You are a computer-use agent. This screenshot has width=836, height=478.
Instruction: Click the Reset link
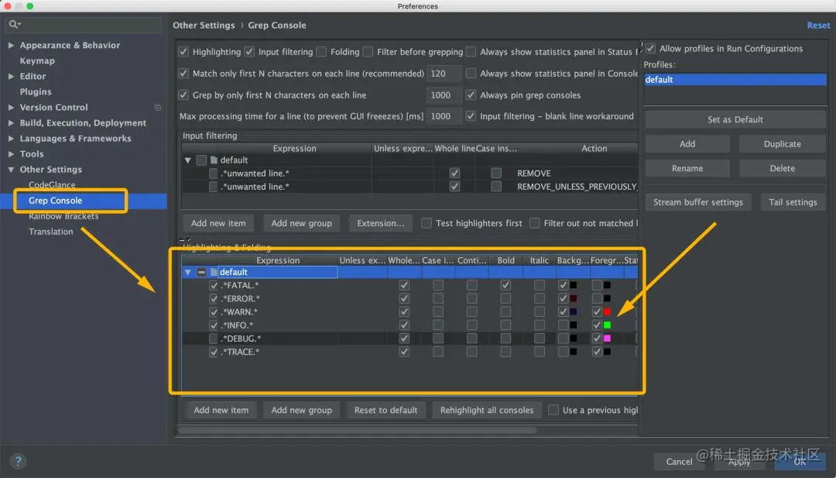click(x=818, y=25)
